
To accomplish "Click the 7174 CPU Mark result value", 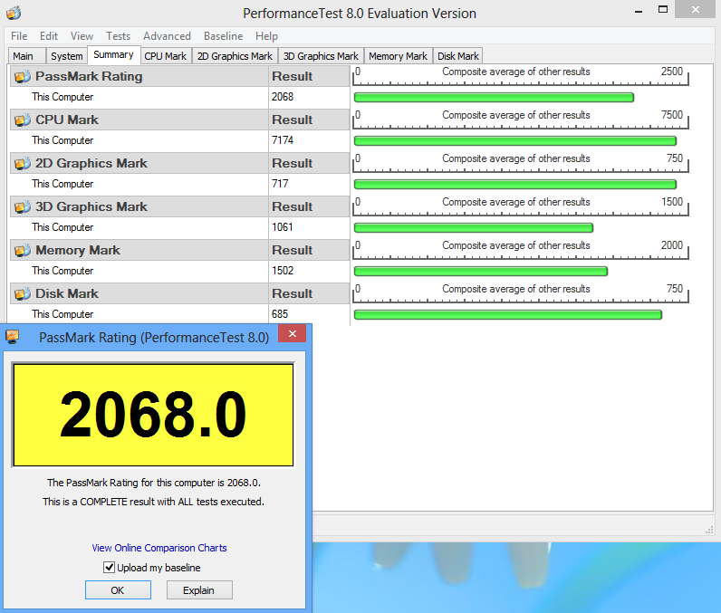I will click(x=283, y=140).
